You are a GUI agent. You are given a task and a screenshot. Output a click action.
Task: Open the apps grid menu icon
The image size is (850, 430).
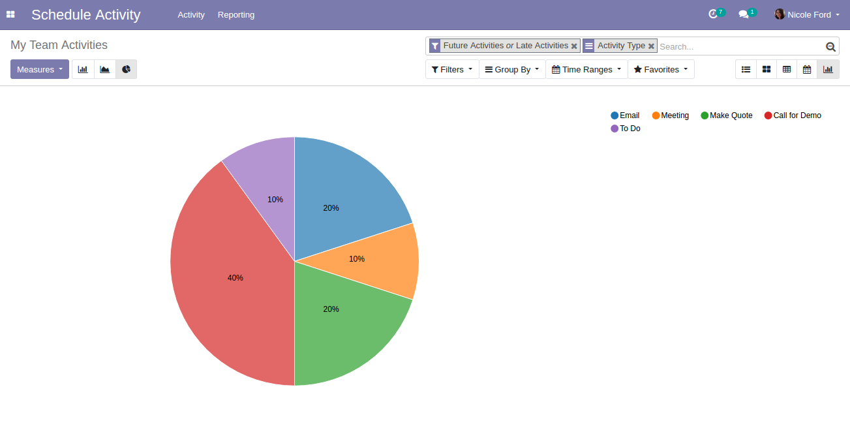pyautogui.click(x=10, y=14)
